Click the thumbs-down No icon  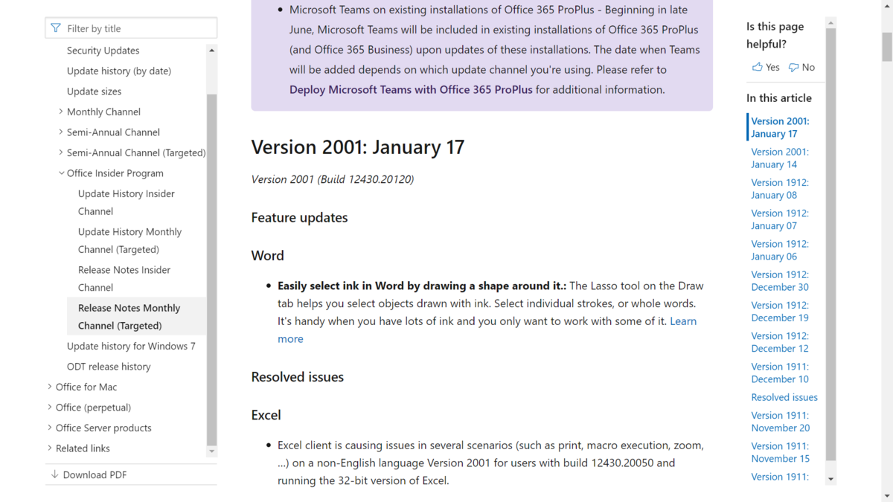793,67
